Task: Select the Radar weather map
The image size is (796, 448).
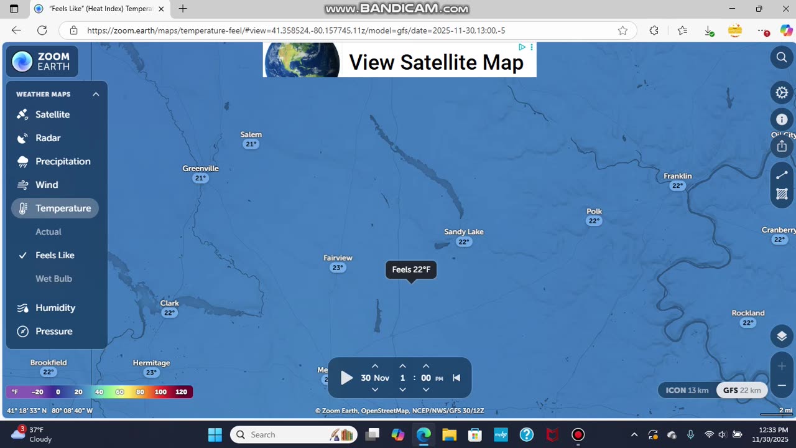Action: click(48, 138)
